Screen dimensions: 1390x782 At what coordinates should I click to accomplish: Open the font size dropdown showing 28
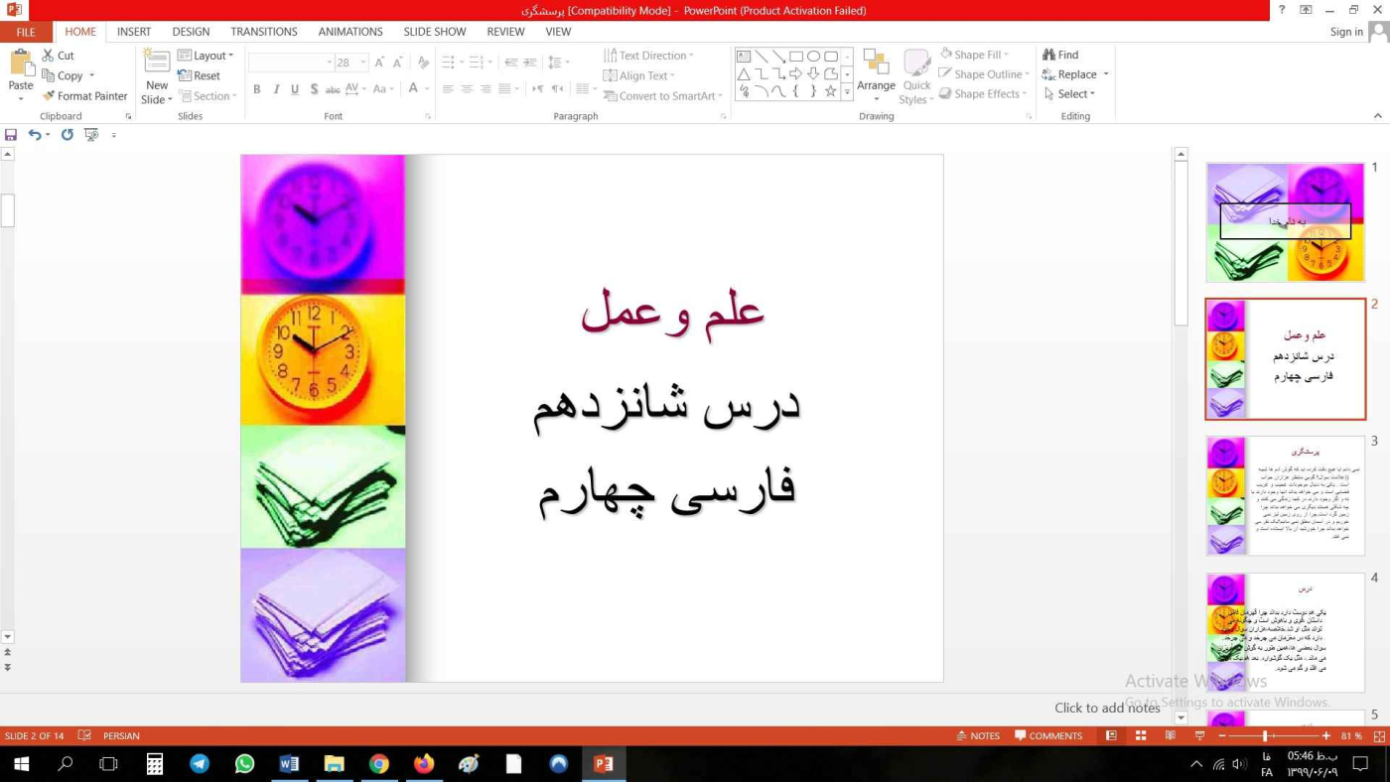tap(363, 63)
